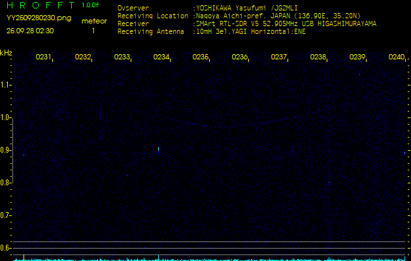Screen dimensions: 411x261
Task: Click the version label 1.0.0f
Action: 90,5
